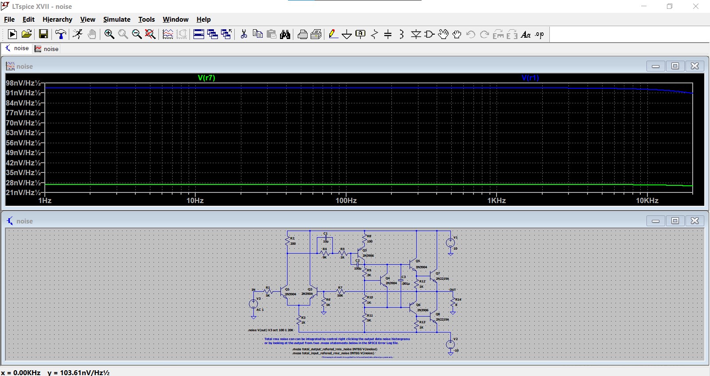Image resolution: width=710 pixels, height=376 pixels.
Task: Click the Zoom In magnifier icon
Action: 109,34
